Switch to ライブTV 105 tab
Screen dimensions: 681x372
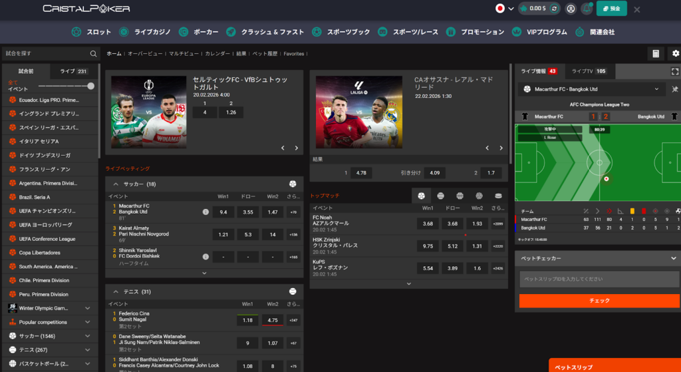(589, 71)
